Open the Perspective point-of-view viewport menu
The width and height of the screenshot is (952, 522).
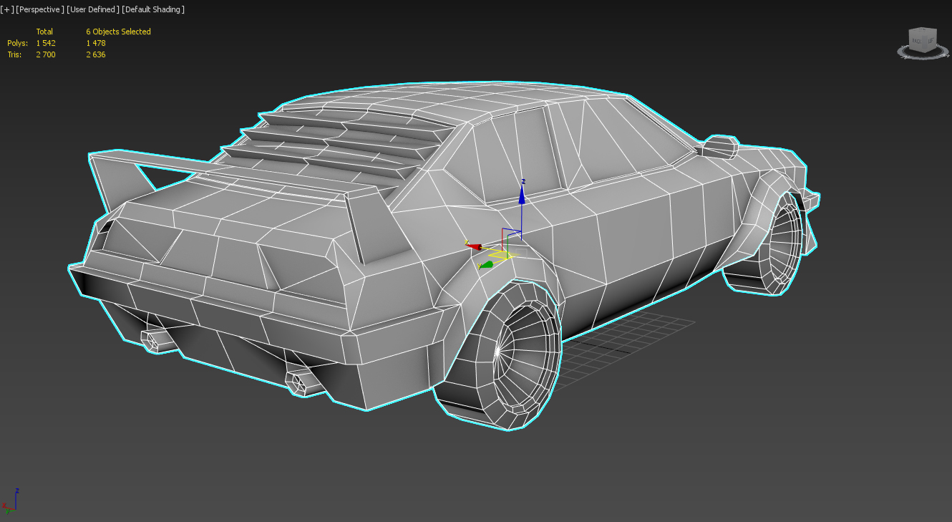(40, 9)
